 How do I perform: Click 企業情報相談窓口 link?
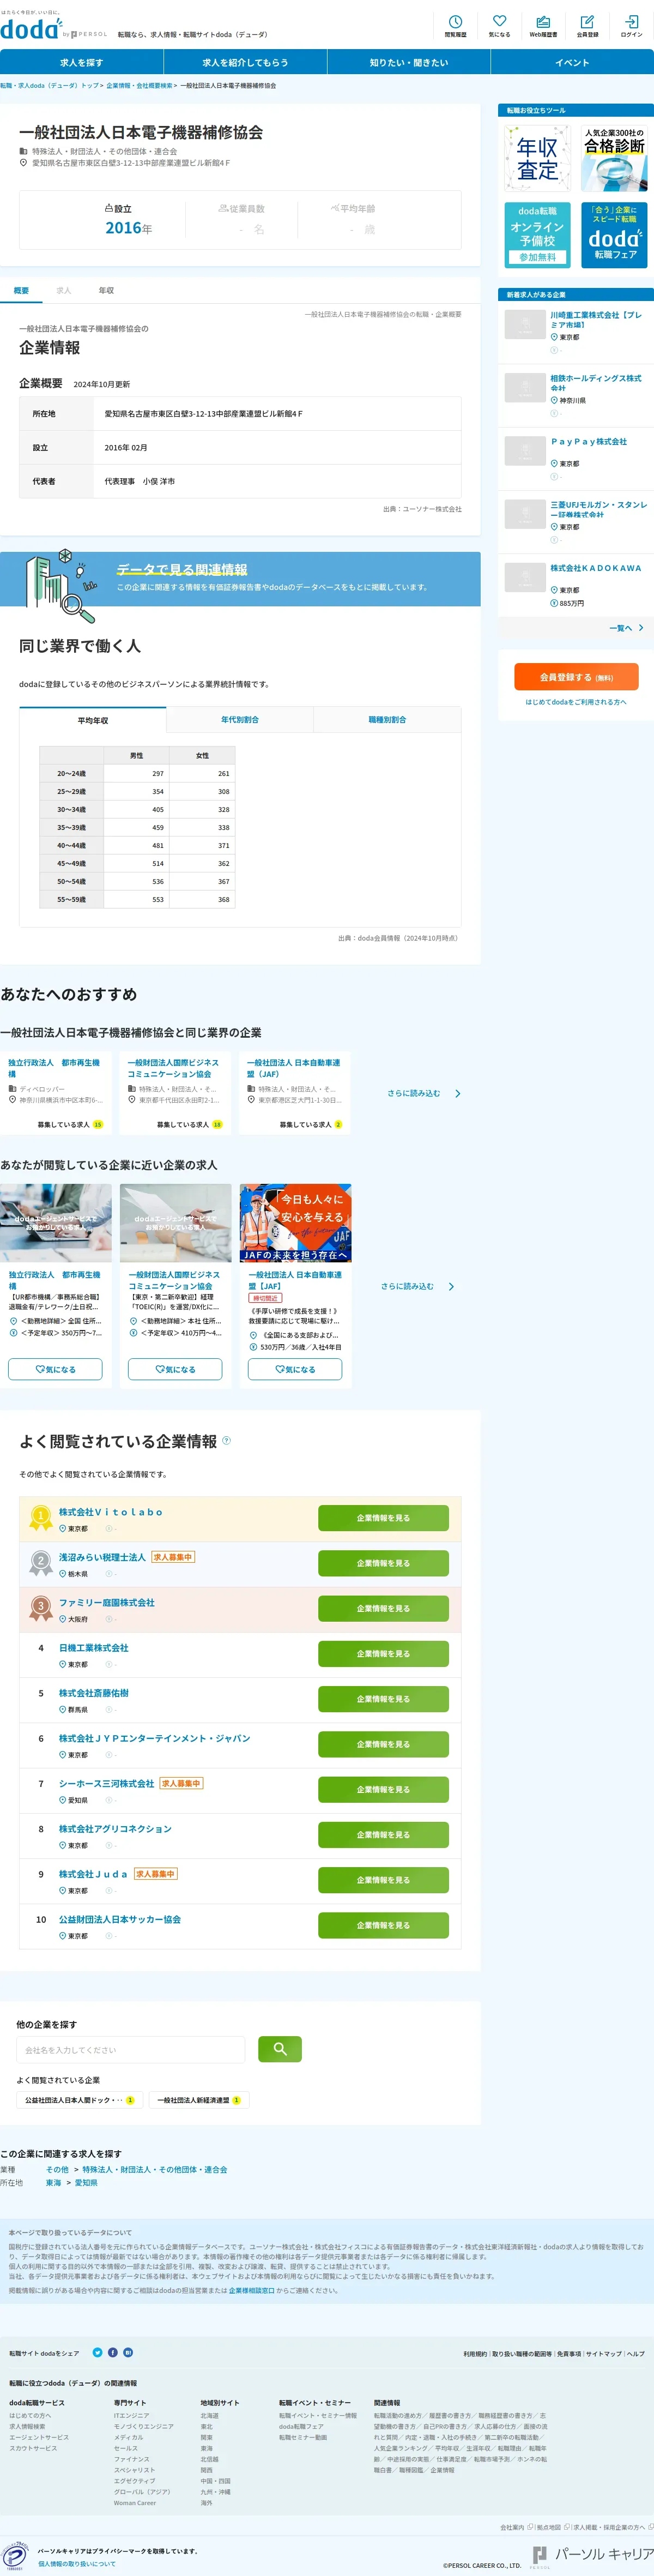[251, 2290]
